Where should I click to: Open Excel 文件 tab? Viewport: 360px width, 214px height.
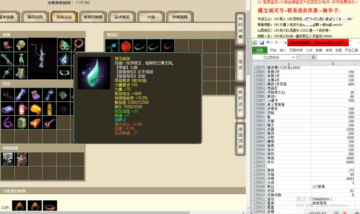pos(260,50)
